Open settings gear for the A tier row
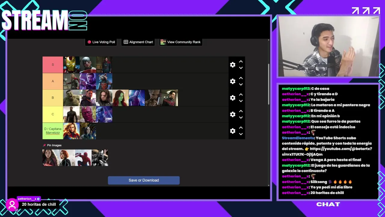385x217 pixels. [233, 81]
